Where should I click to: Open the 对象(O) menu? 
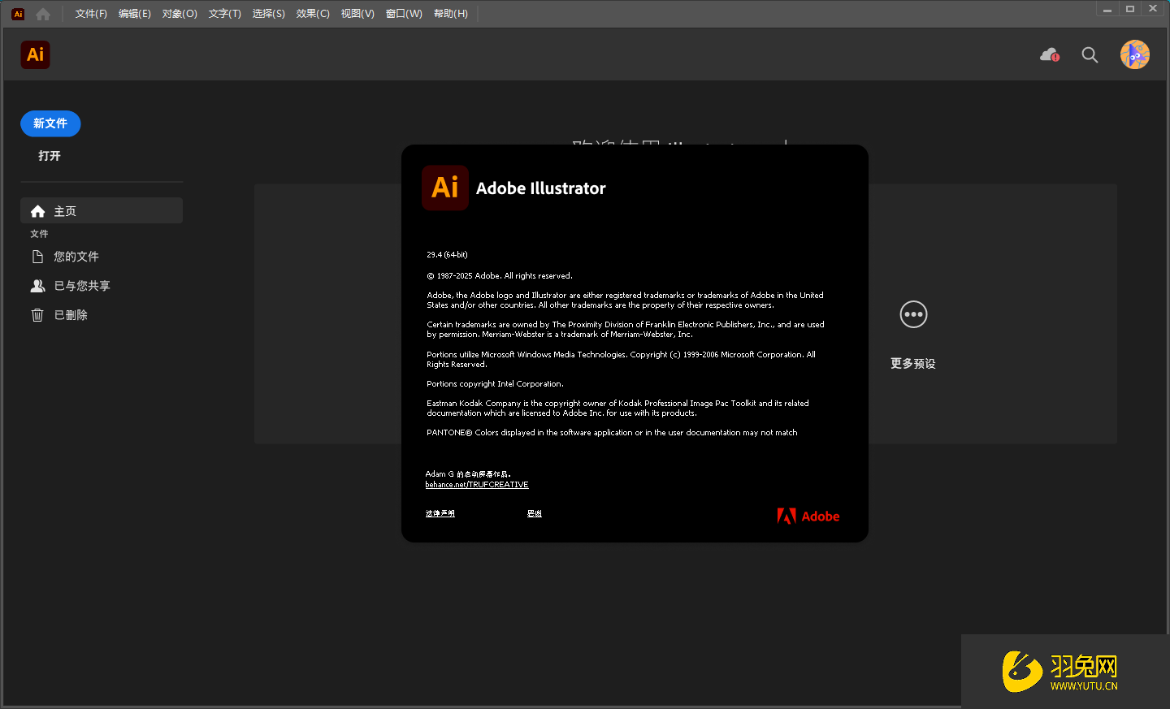pyautogui.click(x=180, y=14)
